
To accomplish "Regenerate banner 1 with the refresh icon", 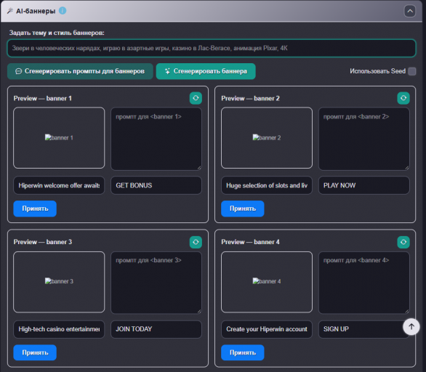I will click(x=196, y=98).
